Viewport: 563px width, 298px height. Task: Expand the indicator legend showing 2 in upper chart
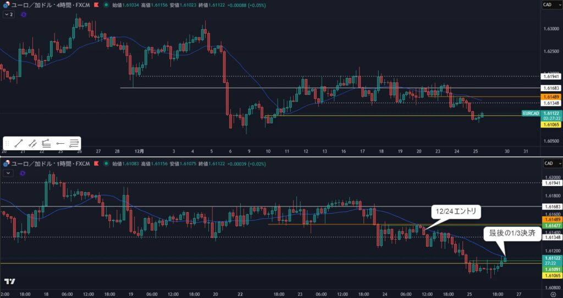point(8,15)
